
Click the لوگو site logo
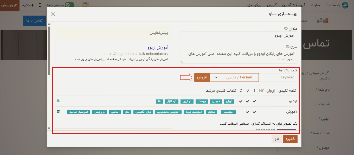[x=323, y=21]
